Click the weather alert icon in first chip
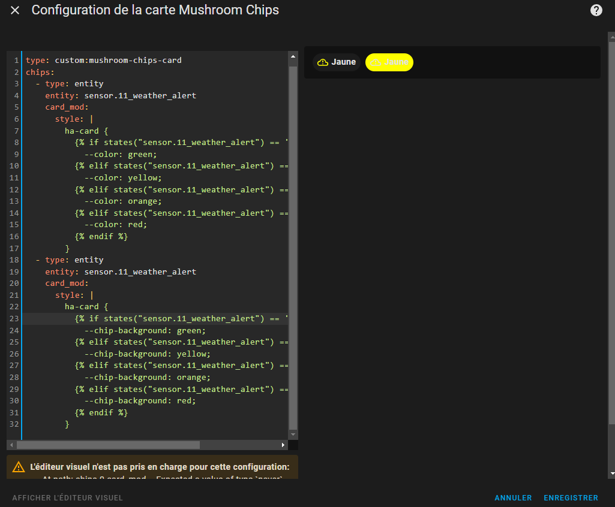 pos(322,62)
